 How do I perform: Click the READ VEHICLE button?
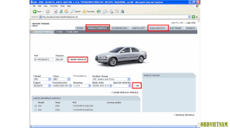point(78,59)
